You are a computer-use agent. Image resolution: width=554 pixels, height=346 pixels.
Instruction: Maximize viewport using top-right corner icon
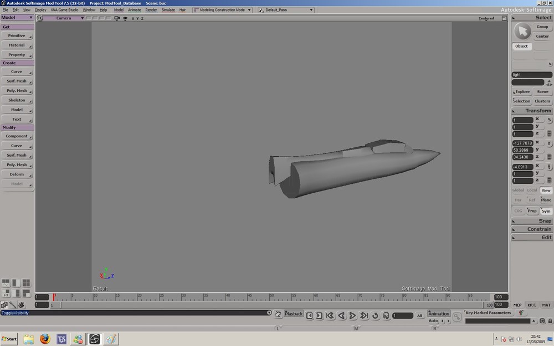coord(504,18)
